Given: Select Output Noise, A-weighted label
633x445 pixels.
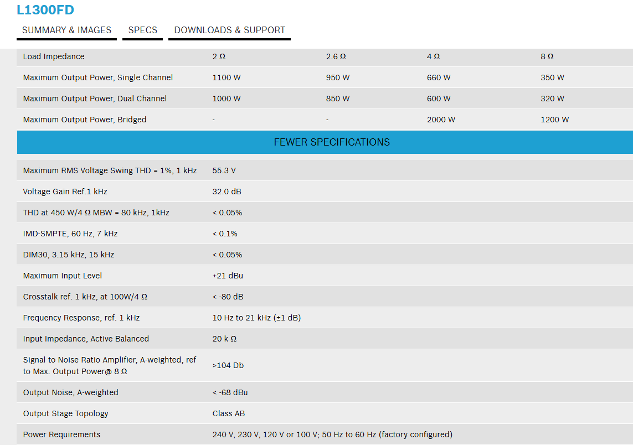Looking at the screenshot, I should pos(71,392).
